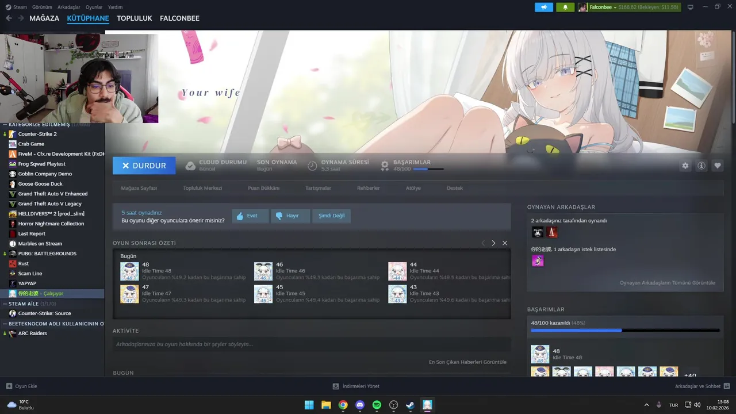Collapse the STEAM AİLE category
736x414 pixels.
5,304
